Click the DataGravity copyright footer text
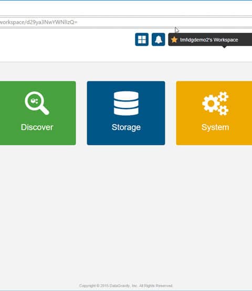252x291 pixels. (x=126, y=286)
